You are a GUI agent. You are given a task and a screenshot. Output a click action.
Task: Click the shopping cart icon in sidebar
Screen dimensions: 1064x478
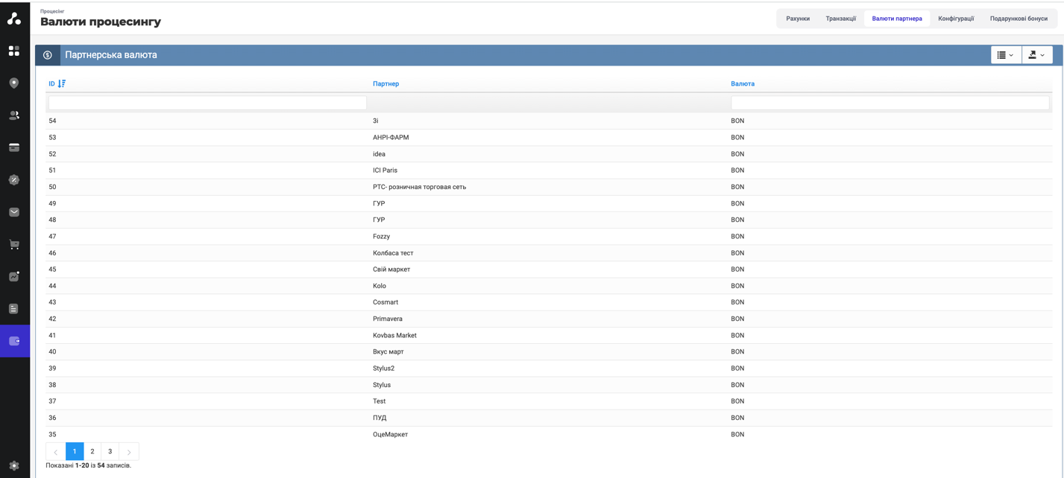14,243
